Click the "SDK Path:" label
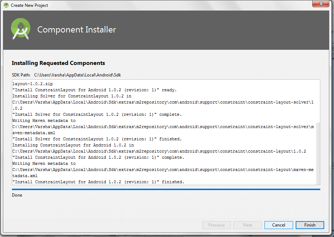 coord(21,75)
